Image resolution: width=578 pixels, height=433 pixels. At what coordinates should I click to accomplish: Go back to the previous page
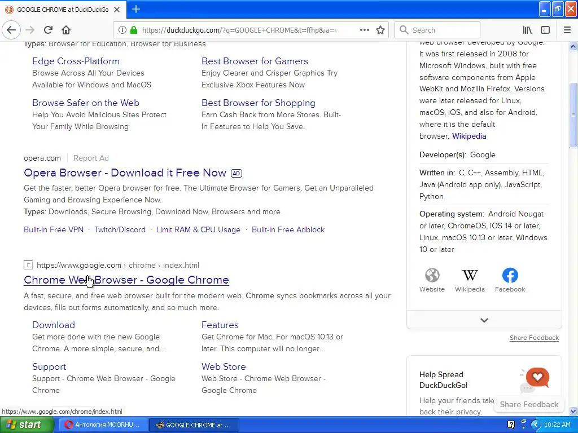pyautogui.click(x=11, y=30)
